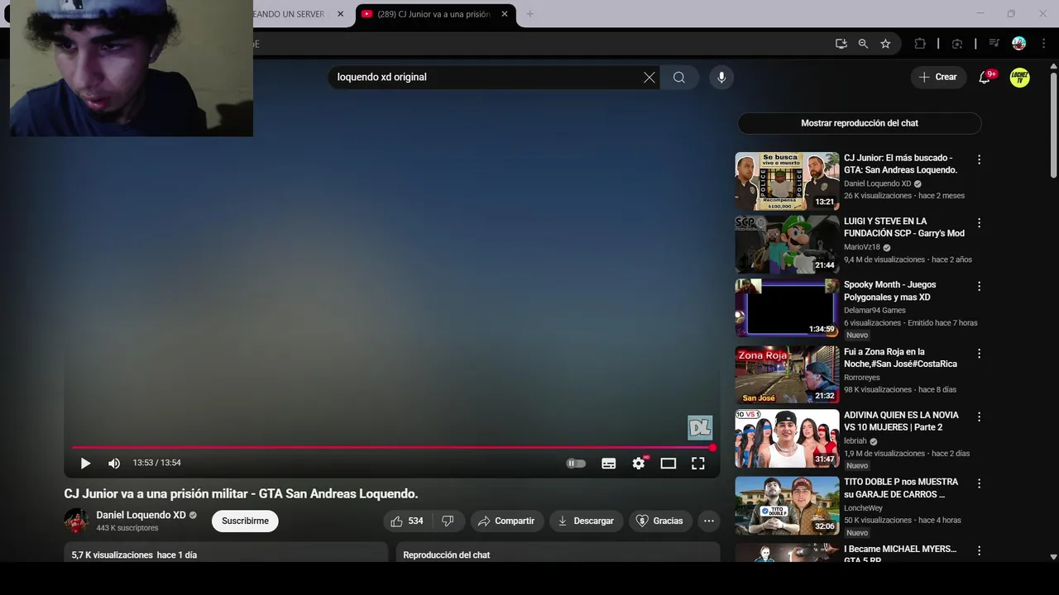Click the lebriah channel name
The height and width of the screenshot is (595, 1059).
[855, 441]
